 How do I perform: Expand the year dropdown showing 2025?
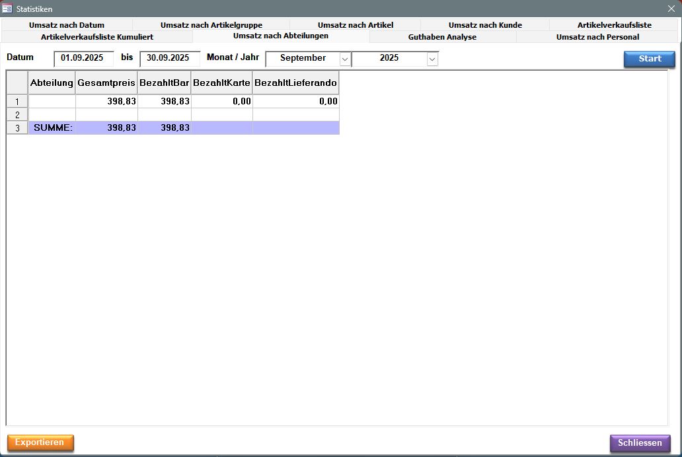point(432,59)
